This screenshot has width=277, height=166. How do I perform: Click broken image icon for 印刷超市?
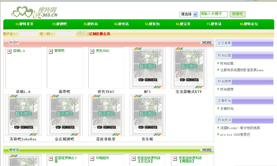tap(92, 159)
